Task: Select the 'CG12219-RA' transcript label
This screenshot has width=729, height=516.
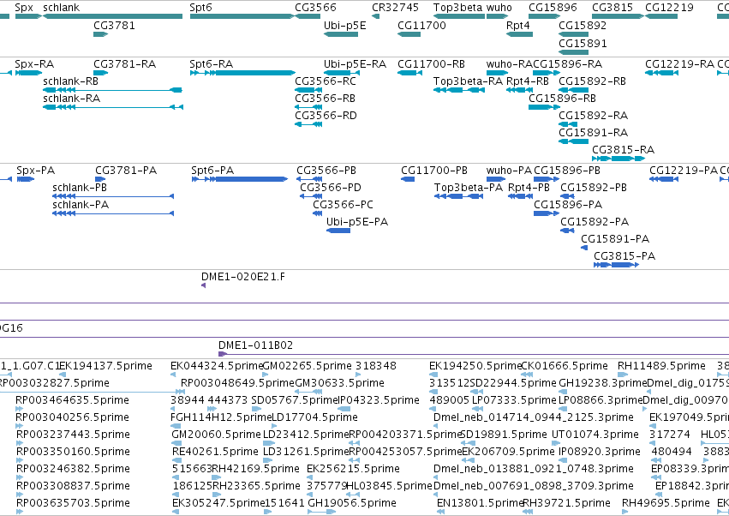Action: click(679, 63)
